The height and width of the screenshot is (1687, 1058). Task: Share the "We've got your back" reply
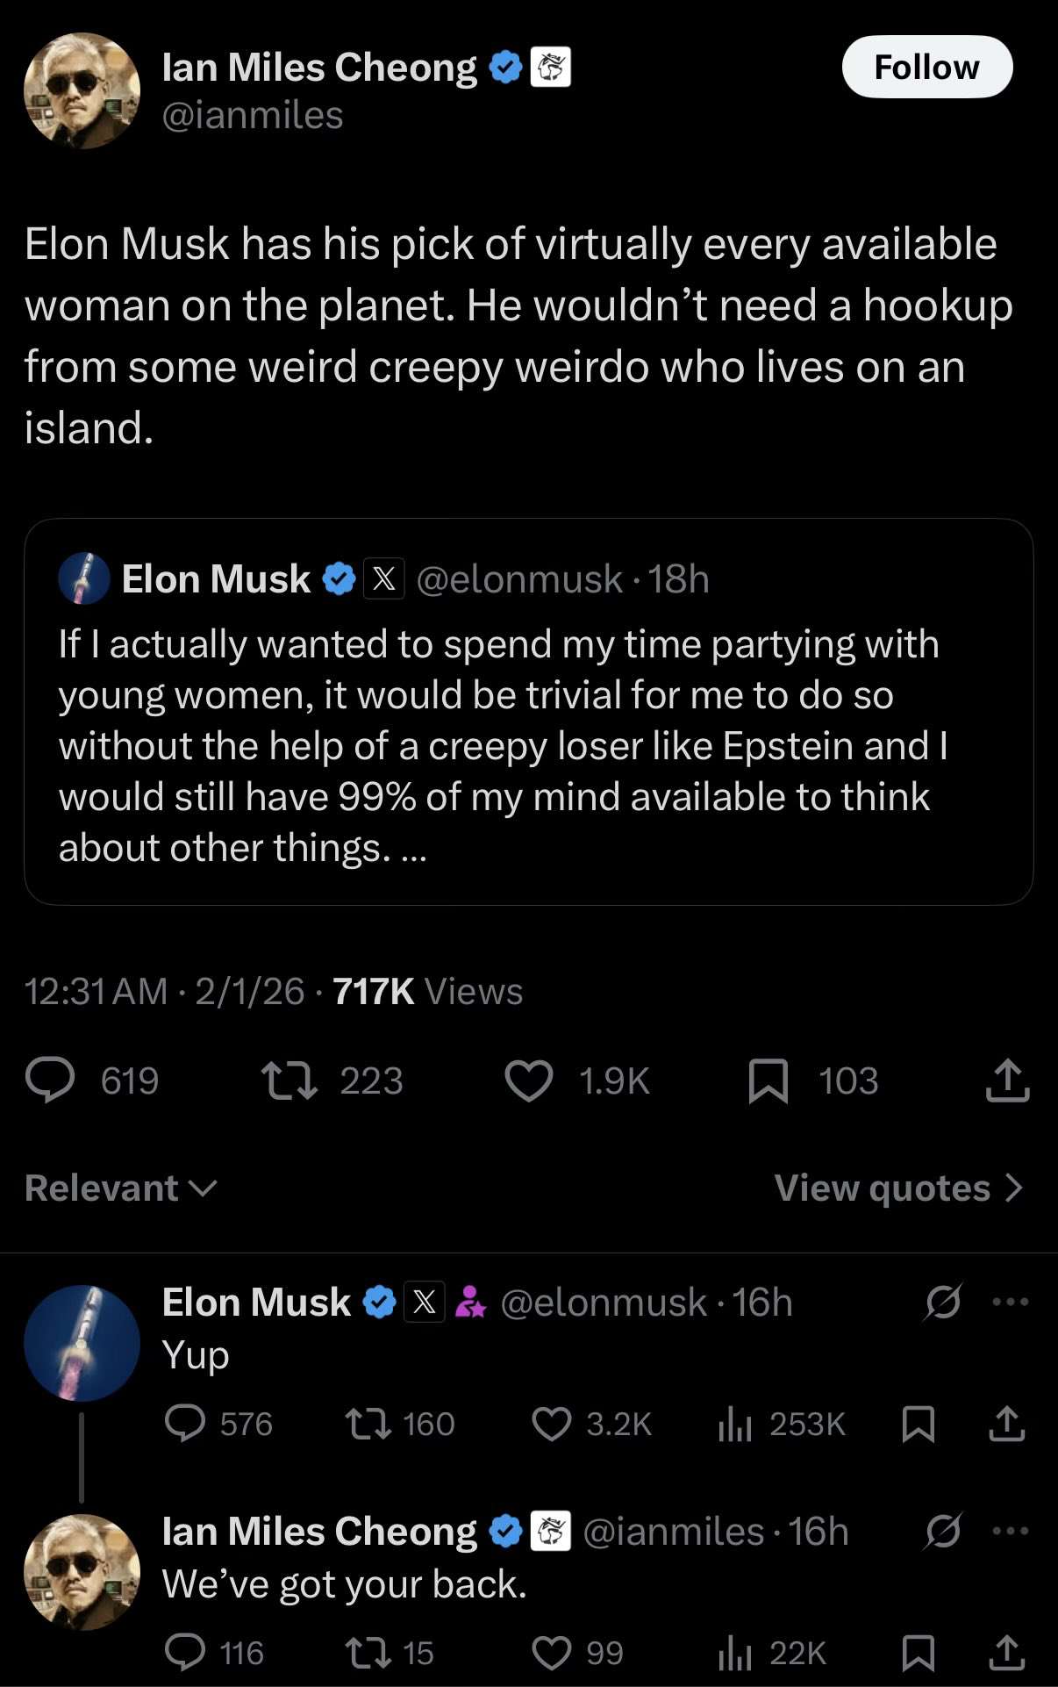1006,1653
